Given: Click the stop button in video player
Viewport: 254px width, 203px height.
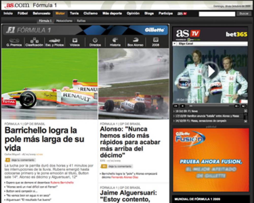Looking at the screenshot, I should (x=183, y=106).
